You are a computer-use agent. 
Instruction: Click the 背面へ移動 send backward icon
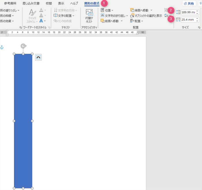[x=132, y=10]
